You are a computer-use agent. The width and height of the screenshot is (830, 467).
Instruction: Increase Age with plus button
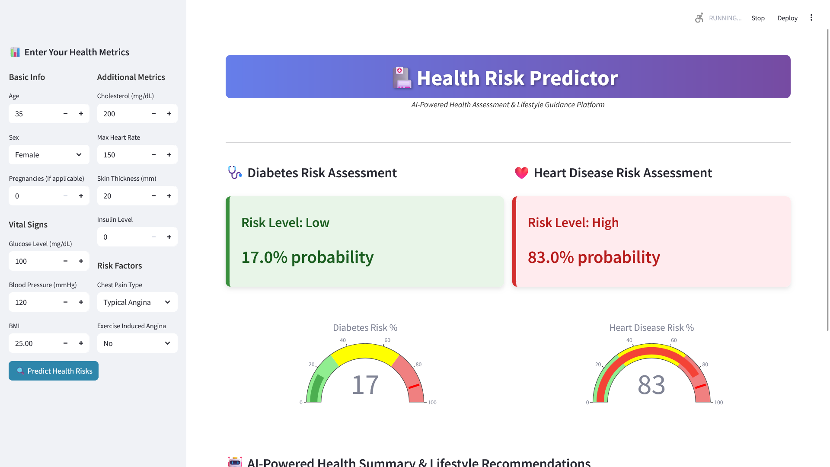(81, 114)
